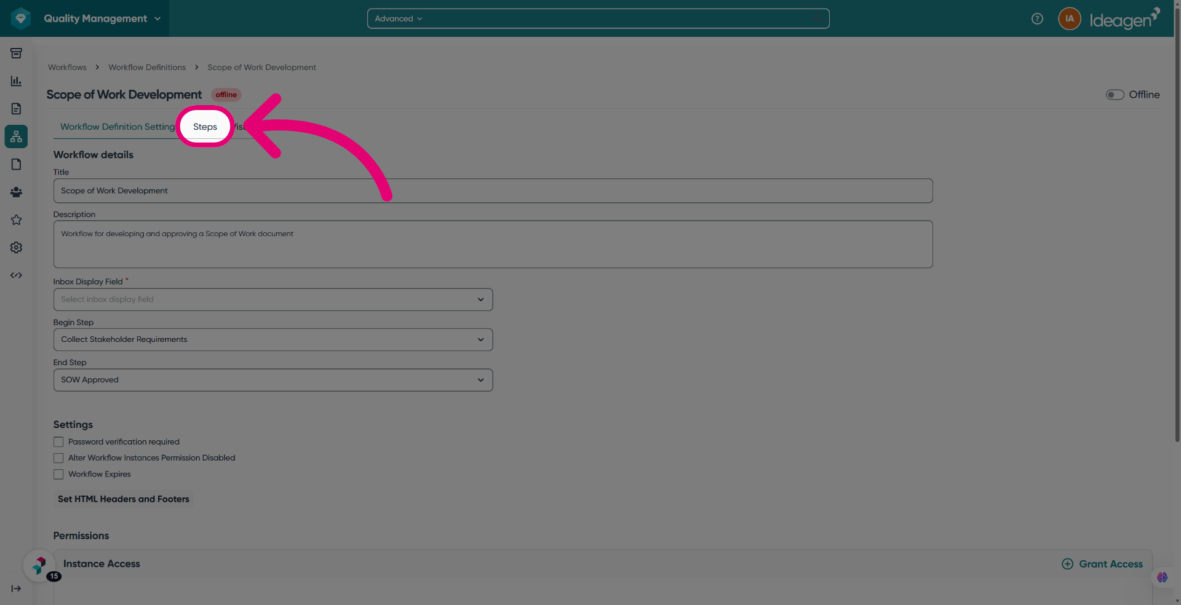Screen dimensions: 1181x605
Task: Expand the sidebar with the arrow icon
Action: coord(17,588)
